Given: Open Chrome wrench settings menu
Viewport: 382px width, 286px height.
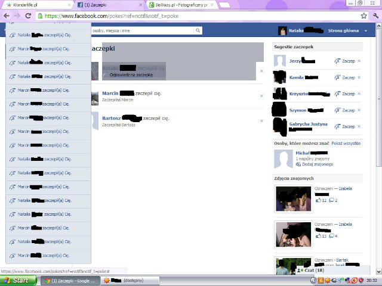Looking at the screenshot, I should (x=375, y=16).
